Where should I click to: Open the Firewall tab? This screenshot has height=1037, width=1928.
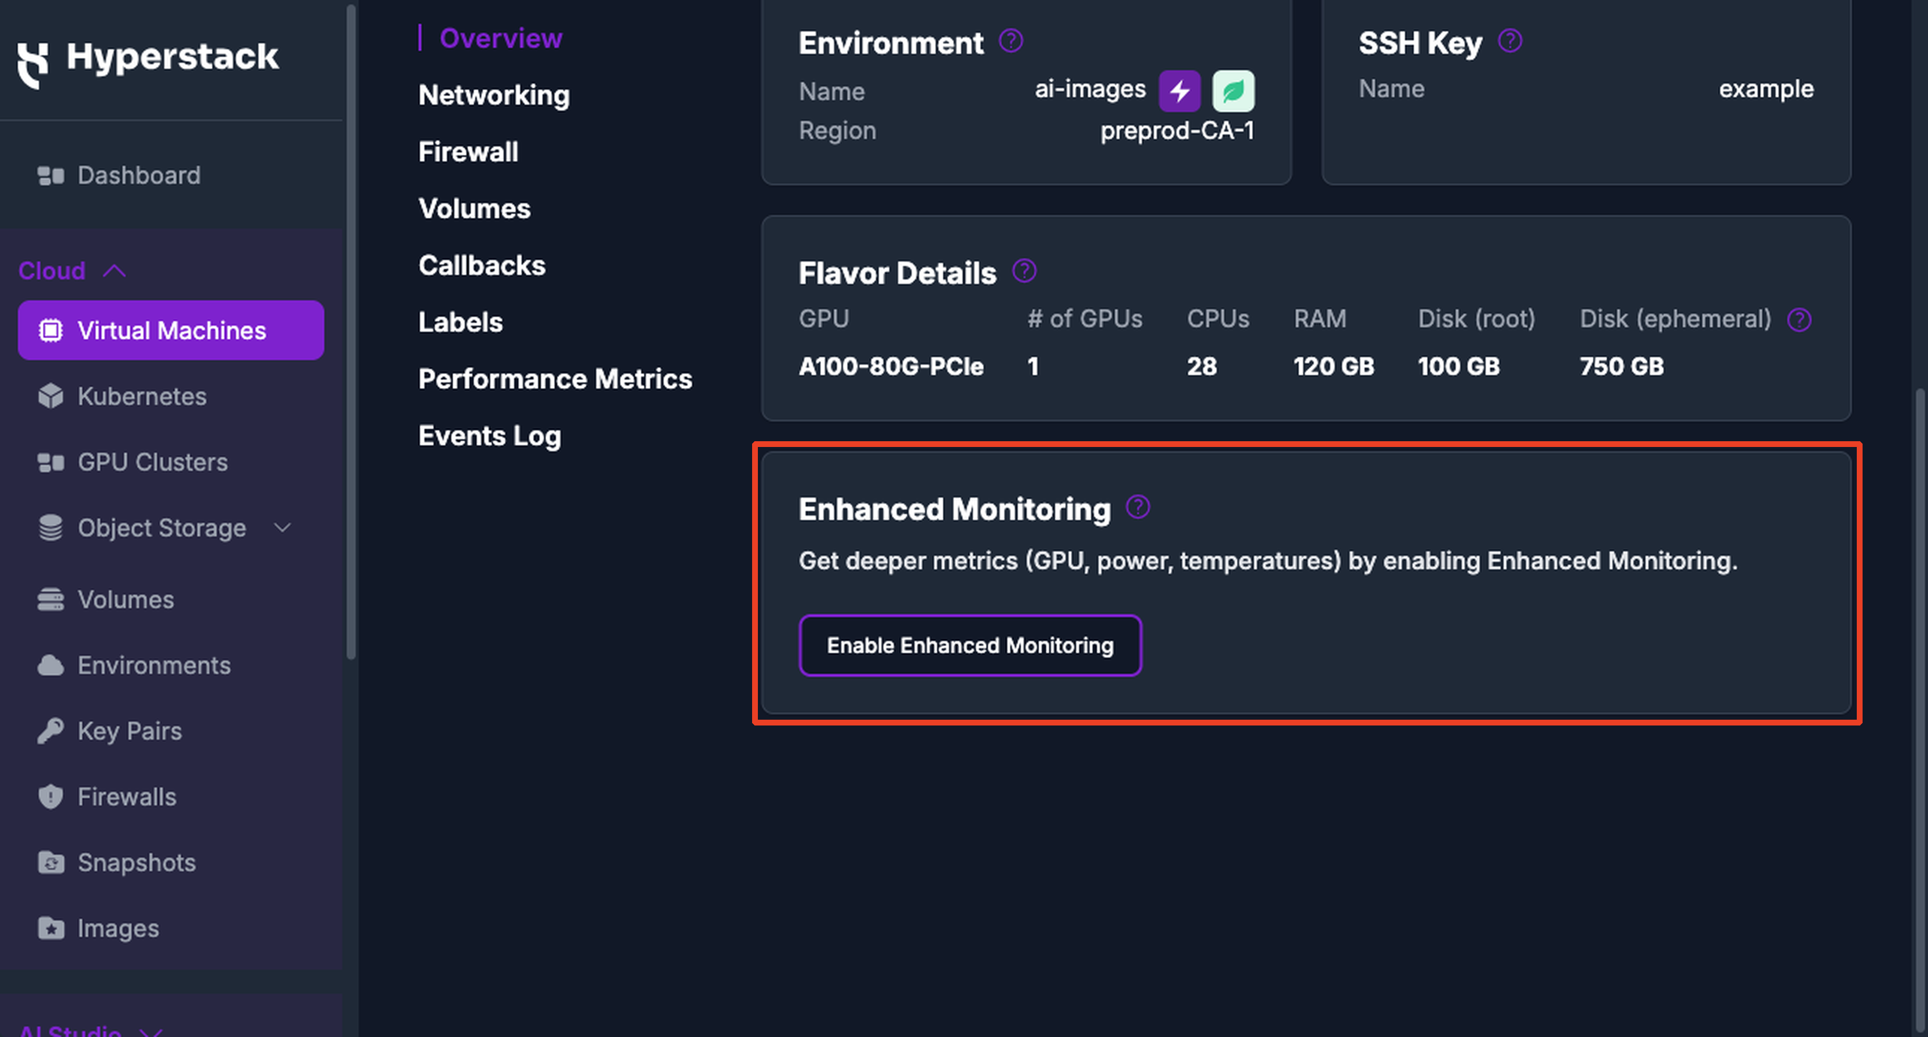click(468, 152)
